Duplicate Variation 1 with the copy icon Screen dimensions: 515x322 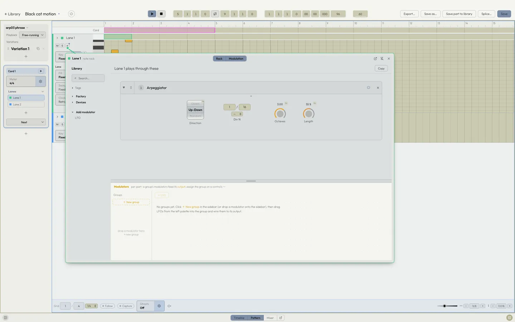pyautogui.click(x=38, y=49)
